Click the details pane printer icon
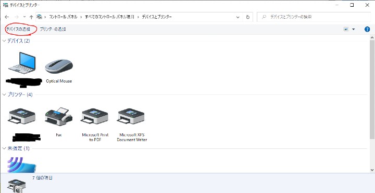Image resolution: width=375 pixels, height=193 pixels. (17, 186)
